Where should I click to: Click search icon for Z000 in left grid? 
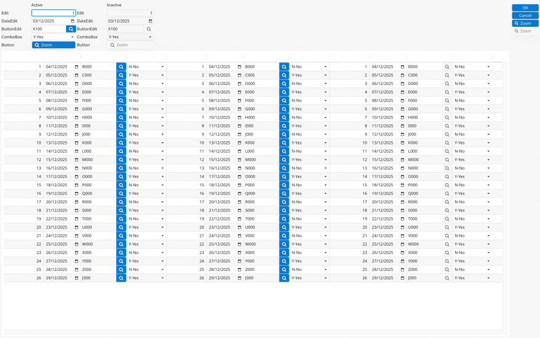click(x=121, y=269)
